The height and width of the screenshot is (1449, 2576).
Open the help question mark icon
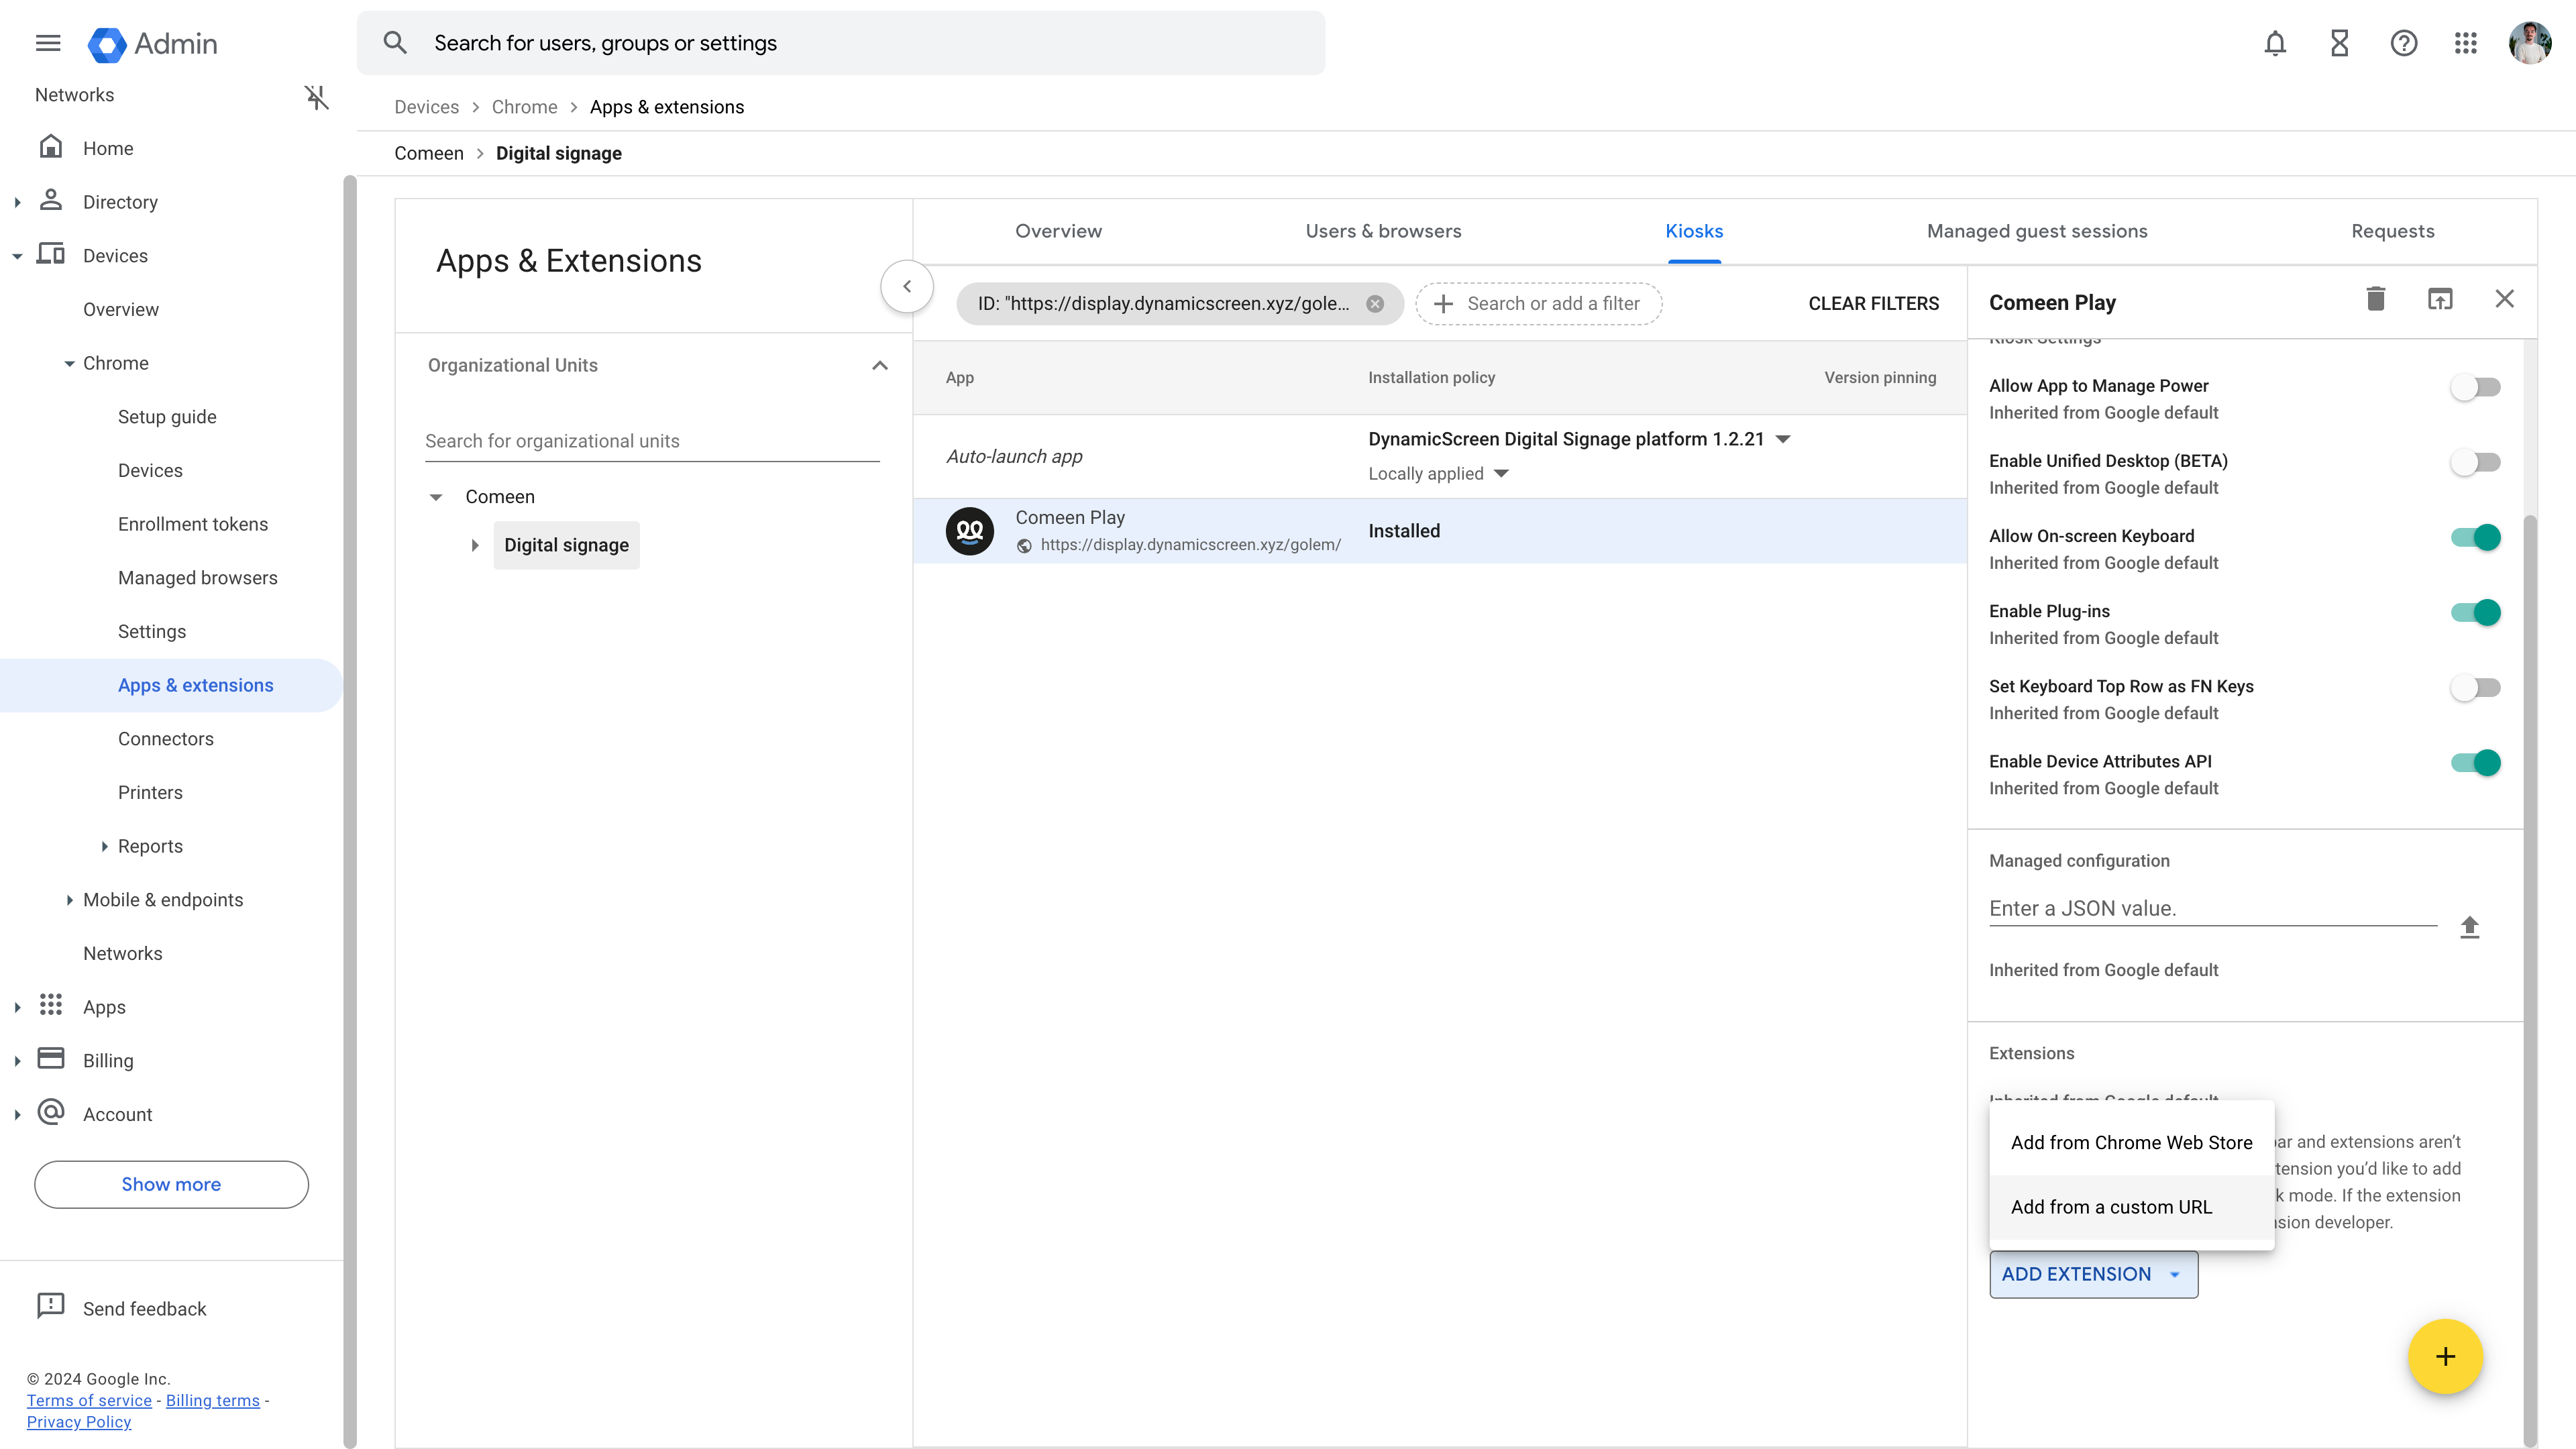point(2403,43)
